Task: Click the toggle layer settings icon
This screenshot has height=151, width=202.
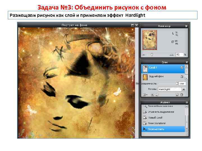Action: tap(144, 95)
